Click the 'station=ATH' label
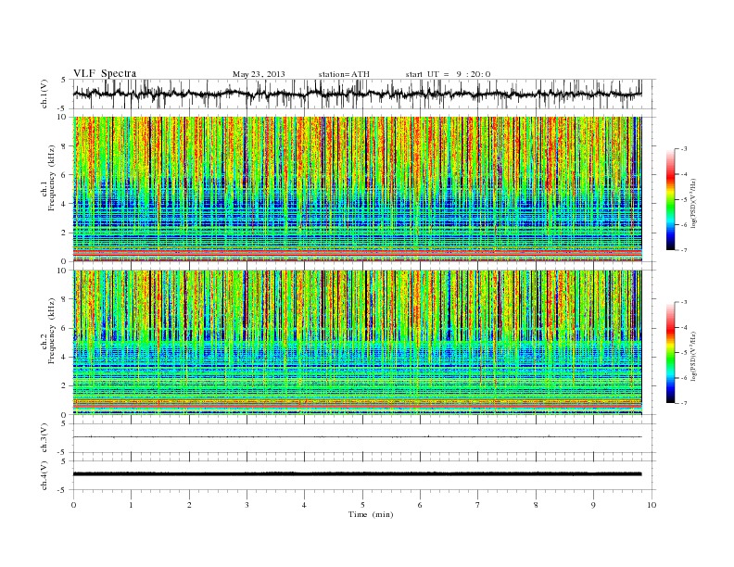Viewport: 734px width, 567px height. pos(344,74)
